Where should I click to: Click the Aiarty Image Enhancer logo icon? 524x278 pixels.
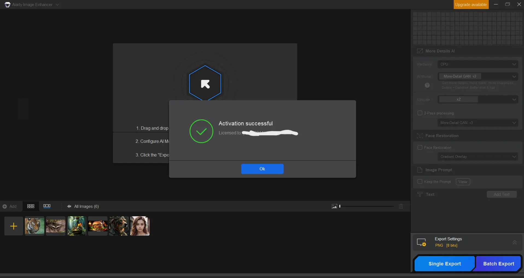point(7,5)
